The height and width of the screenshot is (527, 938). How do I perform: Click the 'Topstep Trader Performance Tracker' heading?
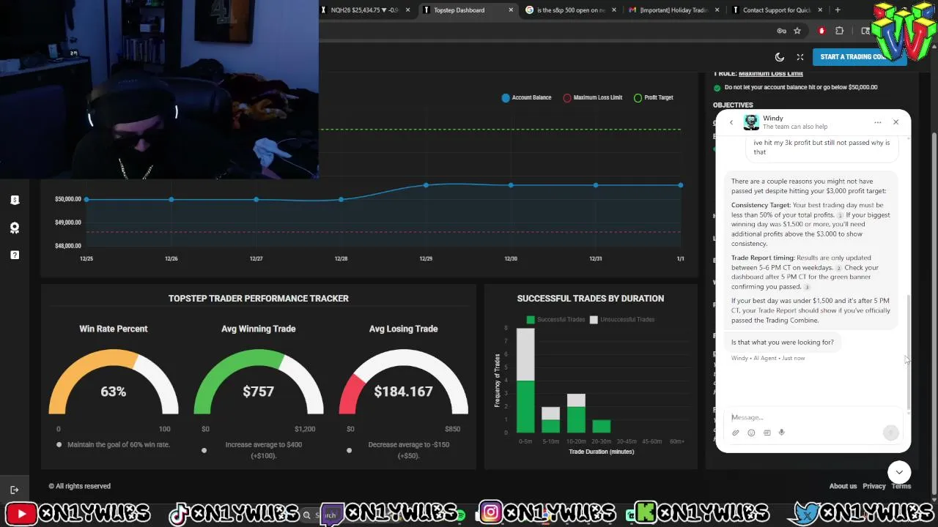coord(259,299)
